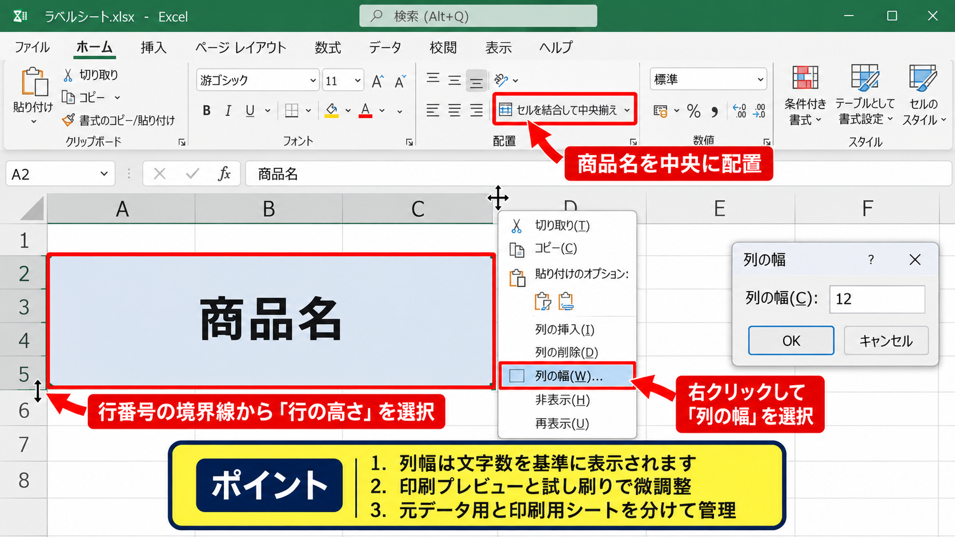Click the Paste (貼り付け) clipboard icon

34,82
